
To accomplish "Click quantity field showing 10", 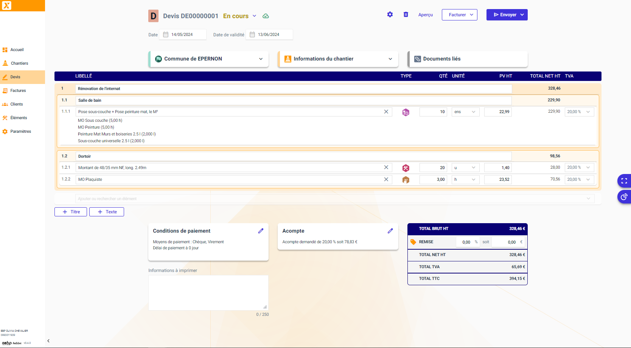I will pos(433,112).
